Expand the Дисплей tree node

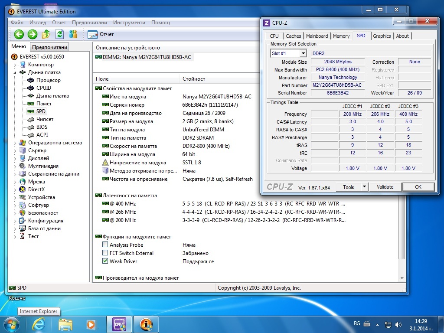[15, 159]
